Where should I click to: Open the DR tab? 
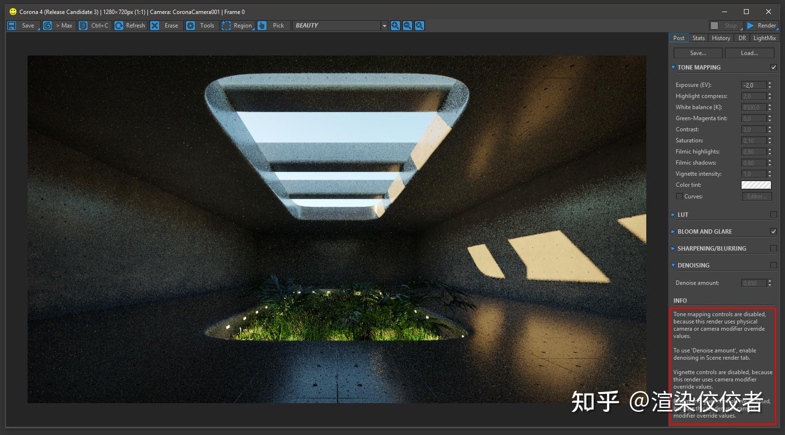click(742, 38)
